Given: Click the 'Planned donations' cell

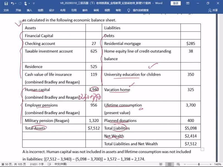Looking at the screenshot, I should tap(141, 121).
